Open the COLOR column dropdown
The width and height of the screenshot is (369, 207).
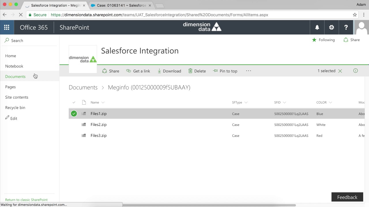(330, 102)
